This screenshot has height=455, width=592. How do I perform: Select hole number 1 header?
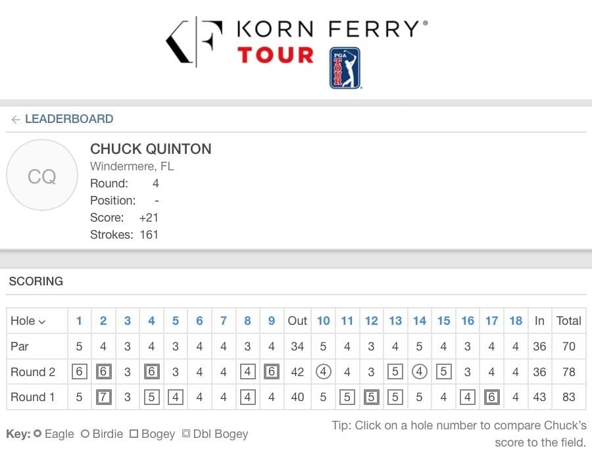[79, 321]
